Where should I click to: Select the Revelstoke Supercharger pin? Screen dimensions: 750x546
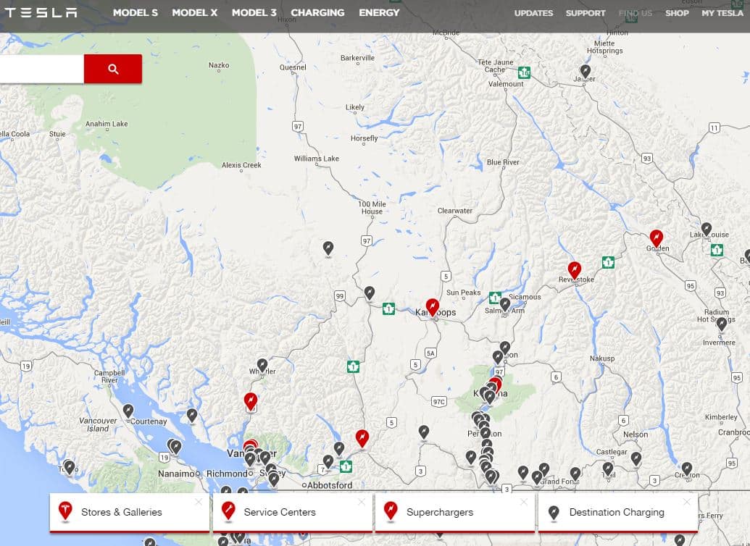(575, 270)
